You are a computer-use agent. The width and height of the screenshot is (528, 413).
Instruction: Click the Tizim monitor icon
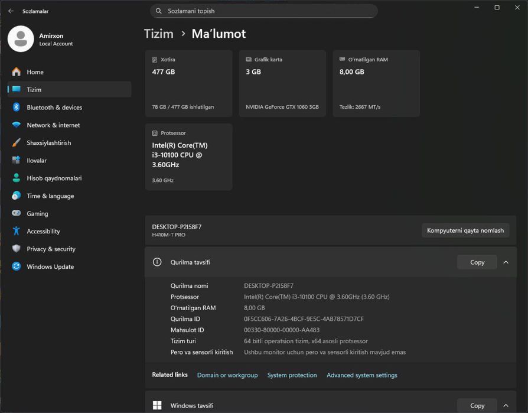point(16,89)
